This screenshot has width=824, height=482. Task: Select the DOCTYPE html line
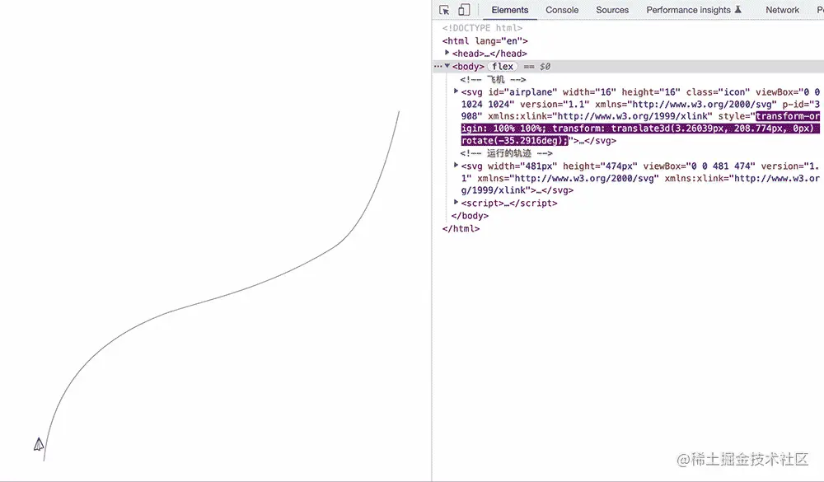tap(482, 28)
